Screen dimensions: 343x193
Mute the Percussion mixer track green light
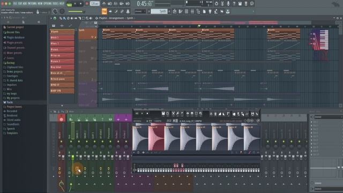click(x=110, y=142)
